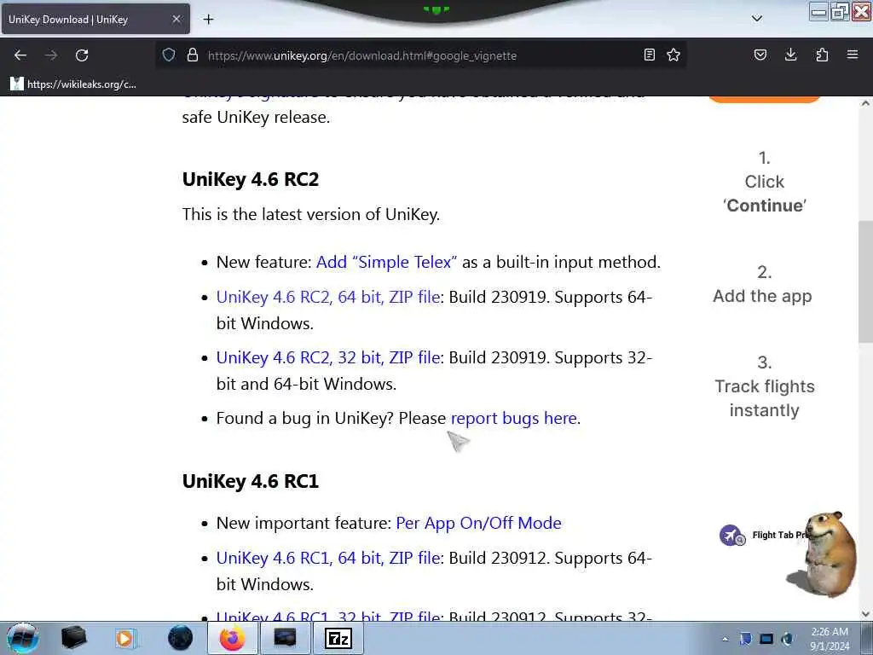Select the UniKey Download | UniKey tab
The height and width of the screenshot is (655, 873).
pos(95,19)
